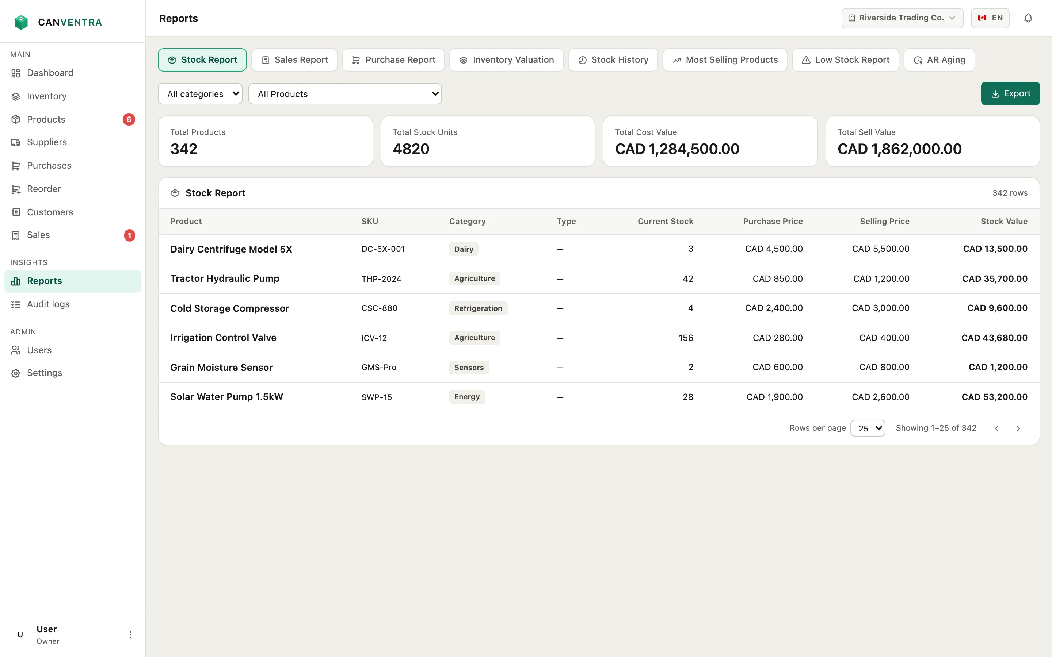Open the Riverside Trading Co. company selector
The width and height of the screenshot is (1052, 657).
903,18
